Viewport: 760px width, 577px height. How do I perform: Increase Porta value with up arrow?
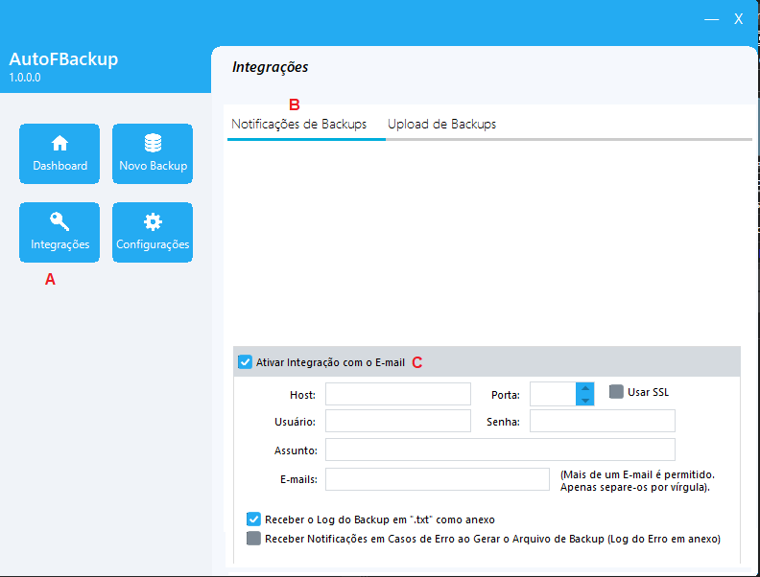click(585, 388)
